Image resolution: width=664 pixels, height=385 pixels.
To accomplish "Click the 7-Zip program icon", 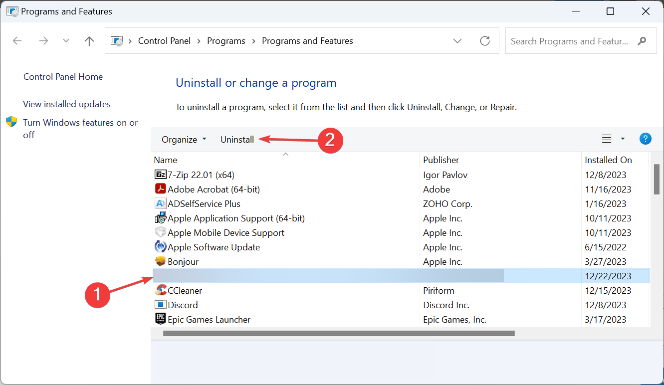I will point(160,175).
